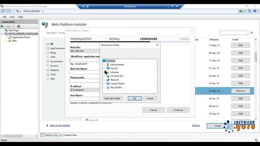
Task: Click the Connections save icon
Action: [x=8, y=26]
